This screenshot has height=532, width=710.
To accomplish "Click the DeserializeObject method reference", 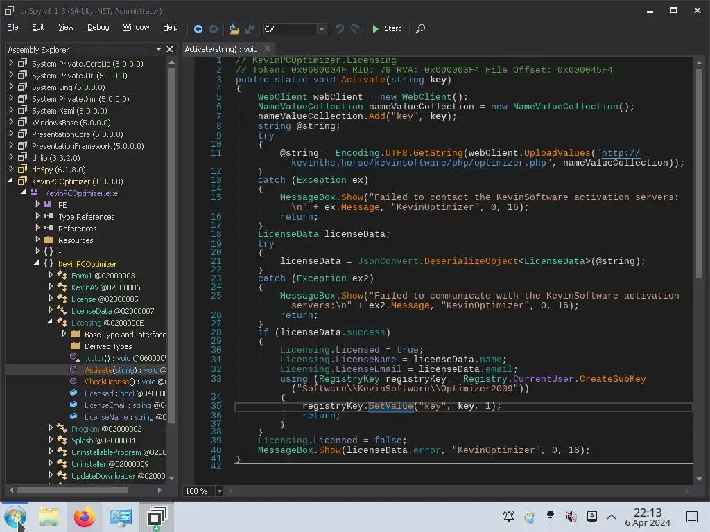I will coord(471,261).
